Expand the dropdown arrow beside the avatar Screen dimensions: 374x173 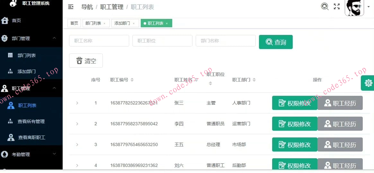pos(369,7)
